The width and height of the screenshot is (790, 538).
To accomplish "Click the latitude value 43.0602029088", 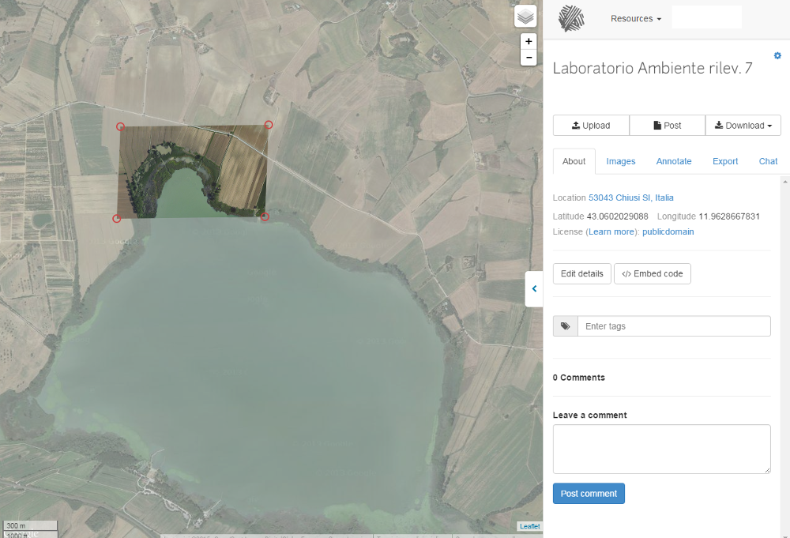I will (x=617, y=216).
